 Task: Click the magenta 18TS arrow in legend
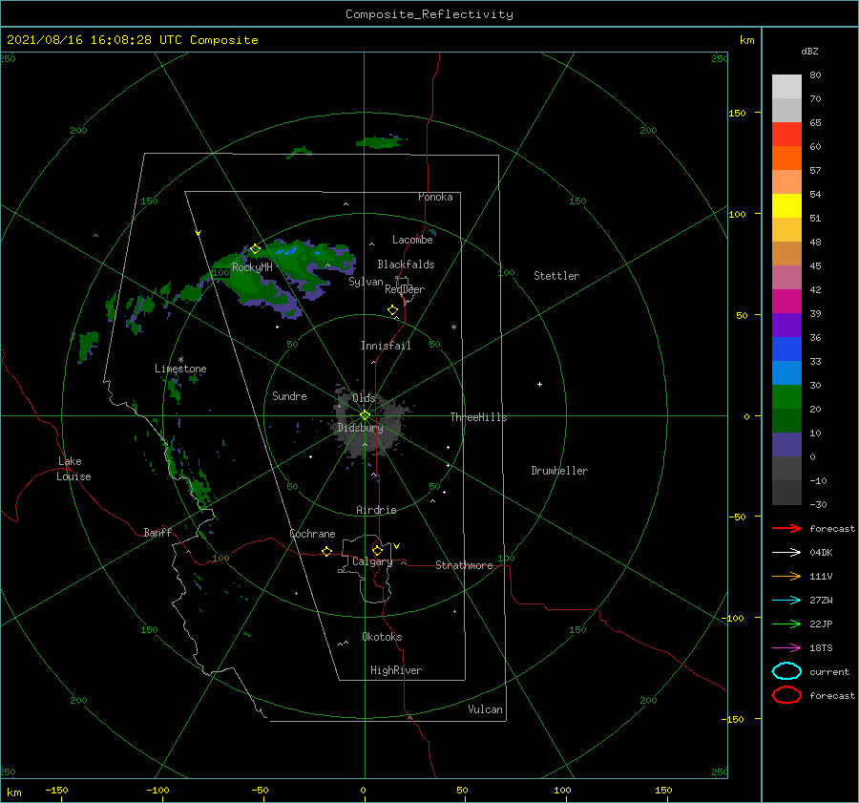(786, 648)
